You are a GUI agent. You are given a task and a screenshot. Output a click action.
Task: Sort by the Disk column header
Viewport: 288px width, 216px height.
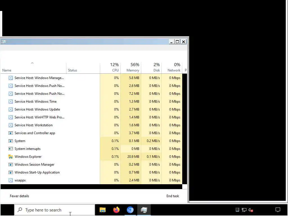pos(151,67)
